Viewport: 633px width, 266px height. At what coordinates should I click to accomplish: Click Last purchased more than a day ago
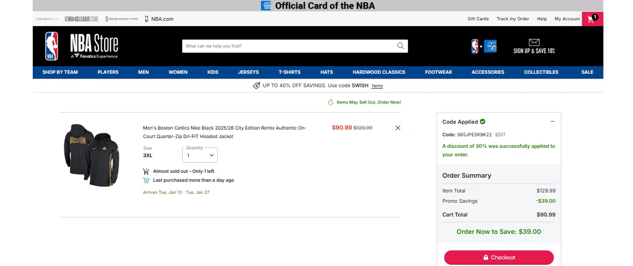[x=193, y=180]
